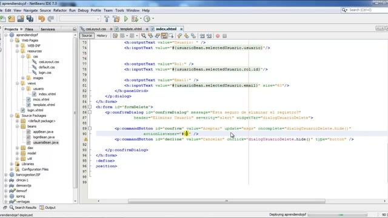Select the ventagas project node
This screenshot has width=388, height=218.
pos(23,202)
